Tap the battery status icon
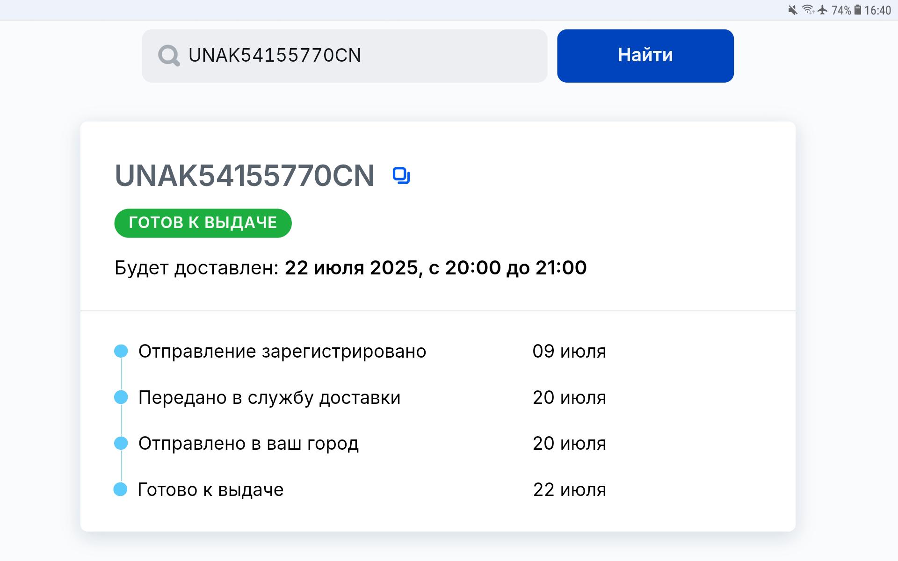The width and height of the screenshot is (898, 561). pyautogui.click(x=858, y=10)
